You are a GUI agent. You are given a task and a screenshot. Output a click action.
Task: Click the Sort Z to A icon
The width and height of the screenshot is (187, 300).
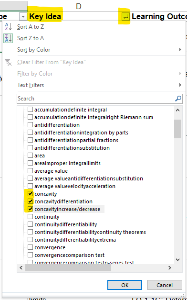[8, 38]
